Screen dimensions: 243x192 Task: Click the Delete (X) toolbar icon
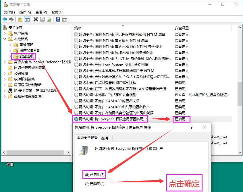point(35,19)
